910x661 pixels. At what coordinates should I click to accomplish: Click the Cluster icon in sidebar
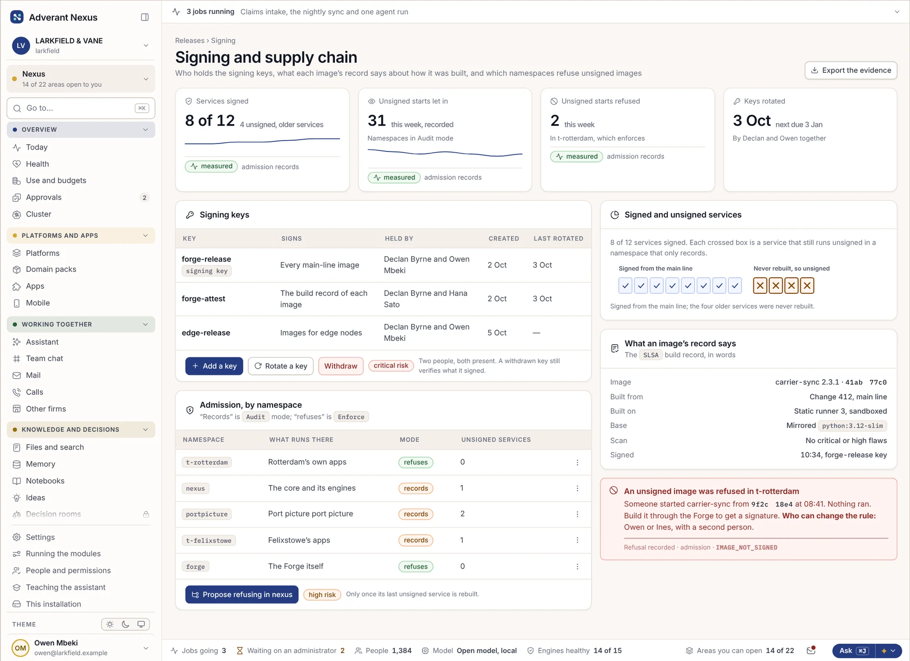pos(17,214)
